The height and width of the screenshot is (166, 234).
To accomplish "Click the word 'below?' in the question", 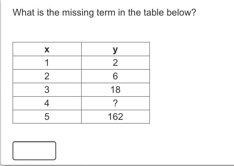I will pyautogui.click(x=181, y=12).
